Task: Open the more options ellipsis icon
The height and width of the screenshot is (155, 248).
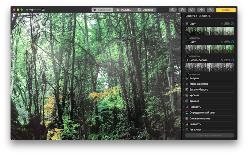Action: click(182, 10)
